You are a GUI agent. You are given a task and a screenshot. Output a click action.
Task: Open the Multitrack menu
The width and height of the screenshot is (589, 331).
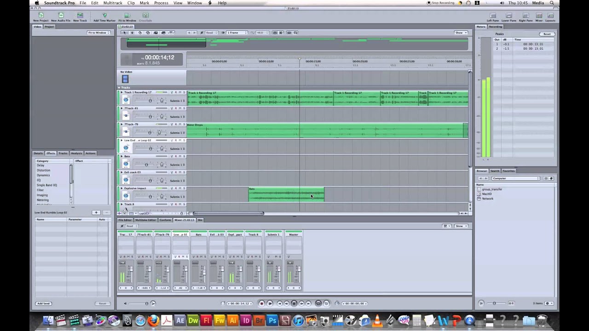coord(113,3)
